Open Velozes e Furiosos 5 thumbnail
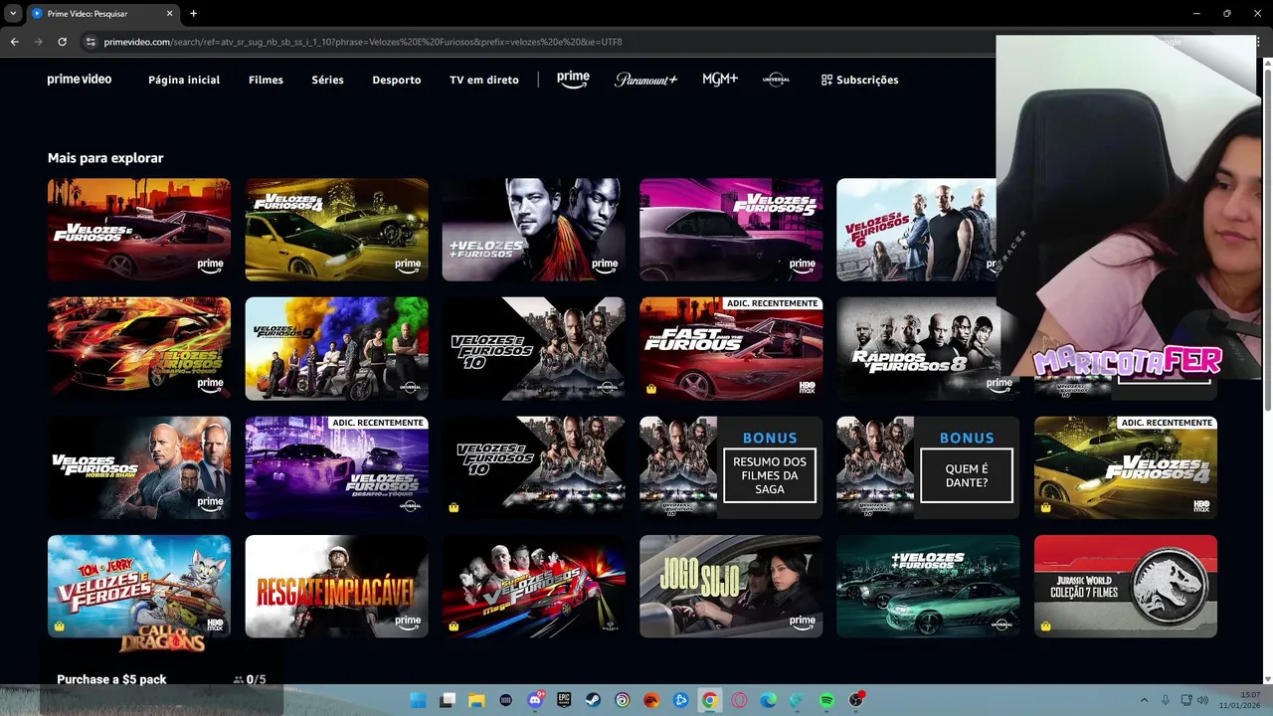This screenshot has height=716, width=1273. point(731,230)
